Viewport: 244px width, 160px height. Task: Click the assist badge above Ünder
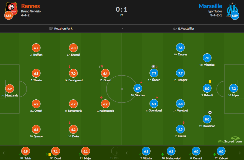[153, 66]
